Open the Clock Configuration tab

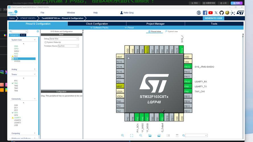97,24
